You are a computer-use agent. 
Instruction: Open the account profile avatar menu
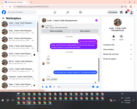coord(132,12)
